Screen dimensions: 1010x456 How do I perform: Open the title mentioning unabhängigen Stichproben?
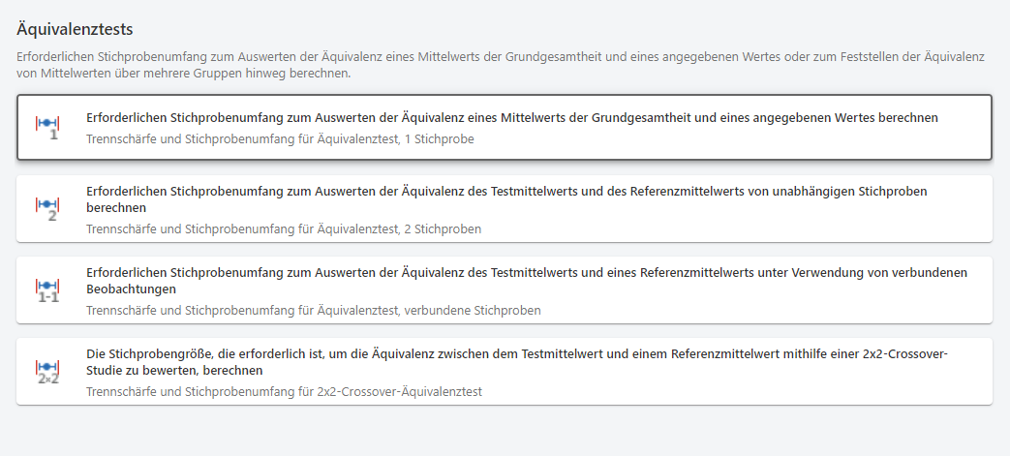506,199
